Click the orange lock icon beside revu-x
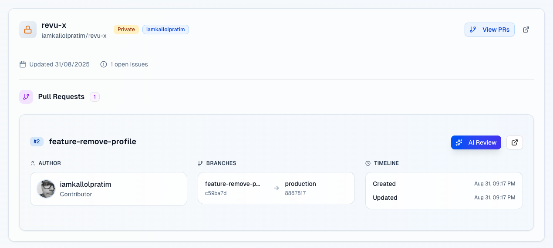This screenshot has height=248, width=553. point(28,30)
